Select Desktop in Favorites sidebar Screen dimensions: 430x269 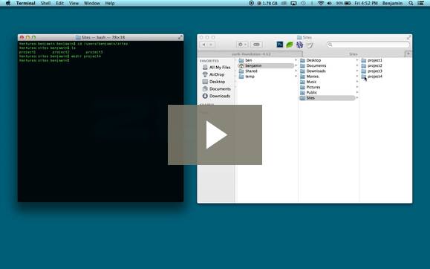(214, 82)
